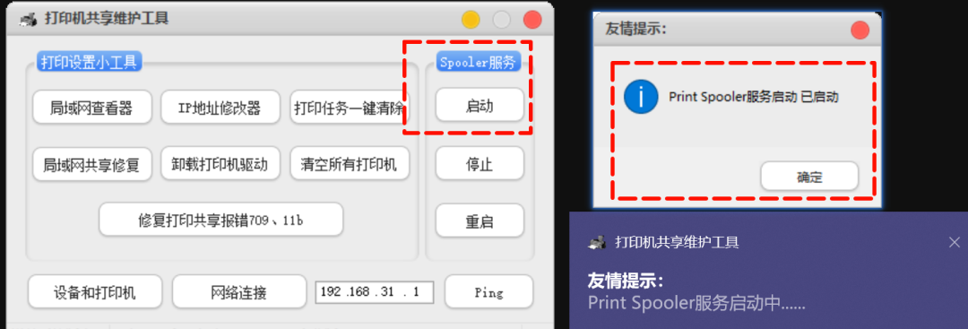Image resolution: width=968 pixels, height=329 pixels.
Task: Click the Spooler服务 group label
Action: (x=479, y=63)
